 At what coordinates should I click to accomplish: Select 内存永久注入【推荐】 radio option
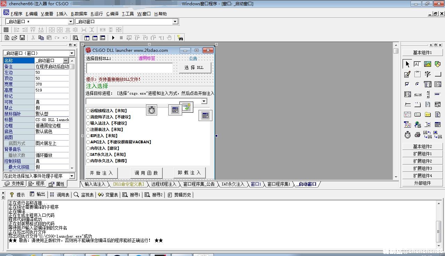pyautogui.click(x=107, y=161)
